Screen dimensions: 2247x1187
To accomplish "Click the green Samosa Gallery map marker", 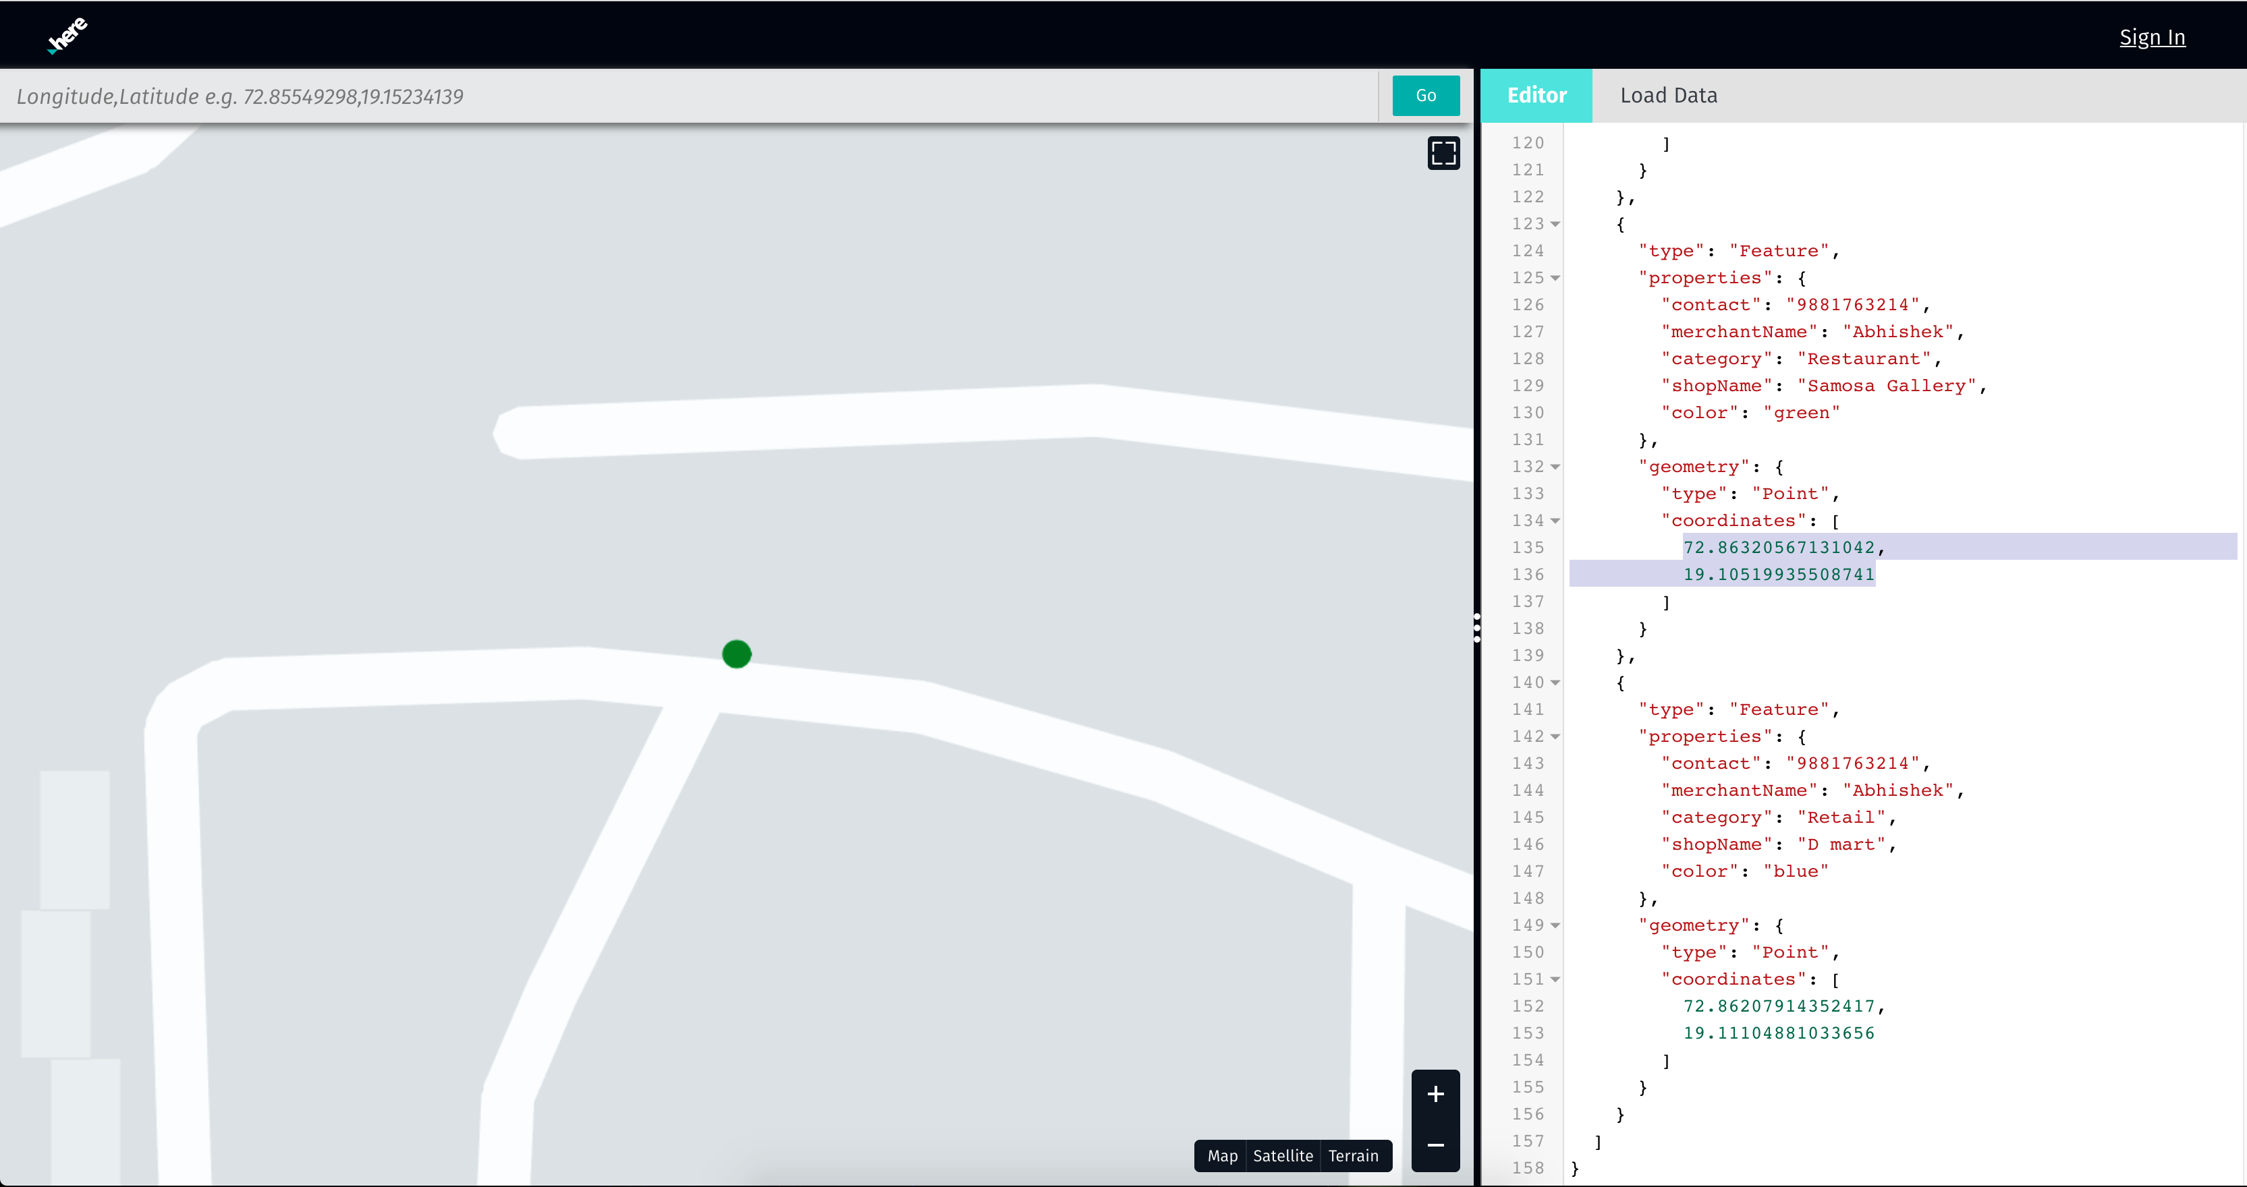I will pyautogui.click(x=736, y=654).
